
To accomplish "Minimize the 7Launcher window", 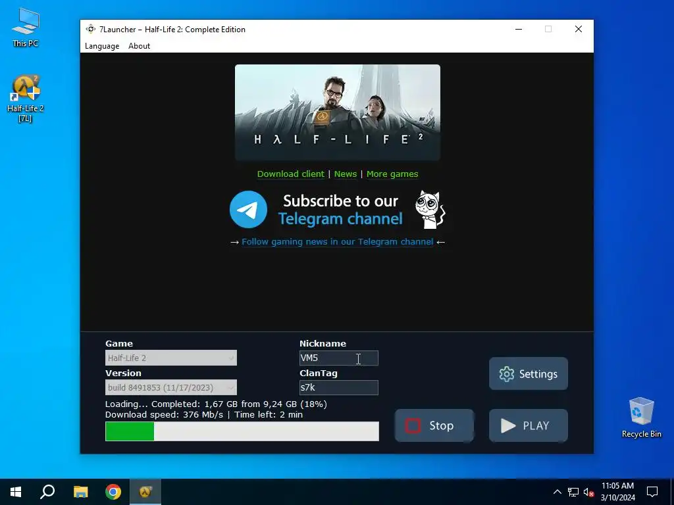I will pyautogui.click(x=519, y=29).
